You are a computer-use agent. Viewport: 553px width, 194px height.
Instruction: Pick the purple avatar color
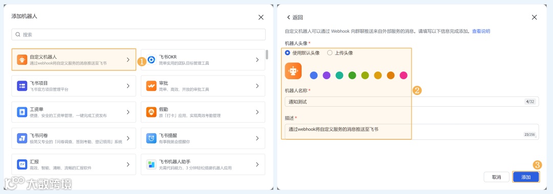point(327,75)
